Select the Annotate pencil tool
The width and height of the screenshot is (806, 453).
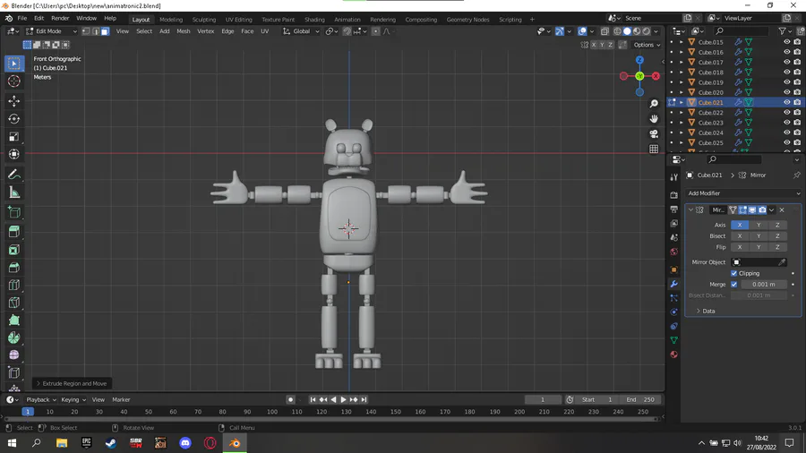(13, 175)
